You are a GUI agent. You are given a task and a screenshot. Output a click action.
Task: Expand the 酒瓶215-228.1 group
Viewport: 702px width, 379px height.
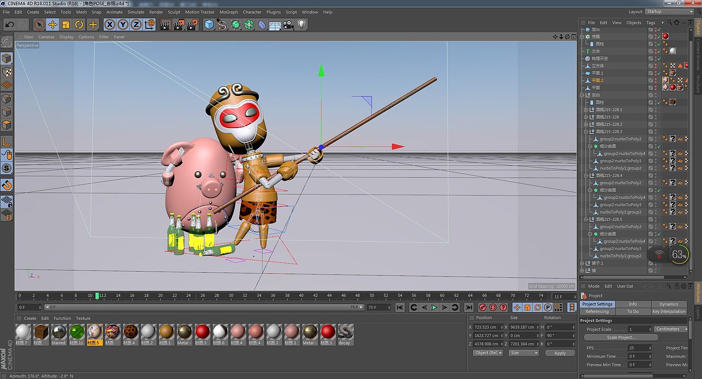pos(585,110)
